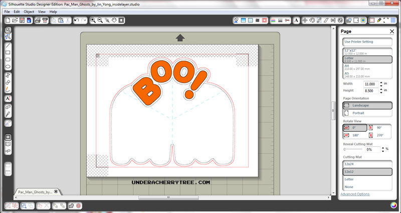Choose the Select arrow tool

[x=8, y=30]
